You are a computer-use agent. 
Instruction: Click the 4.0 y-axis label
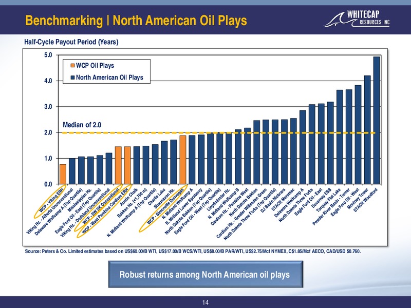pyautogui.click(x=48, y=81)
